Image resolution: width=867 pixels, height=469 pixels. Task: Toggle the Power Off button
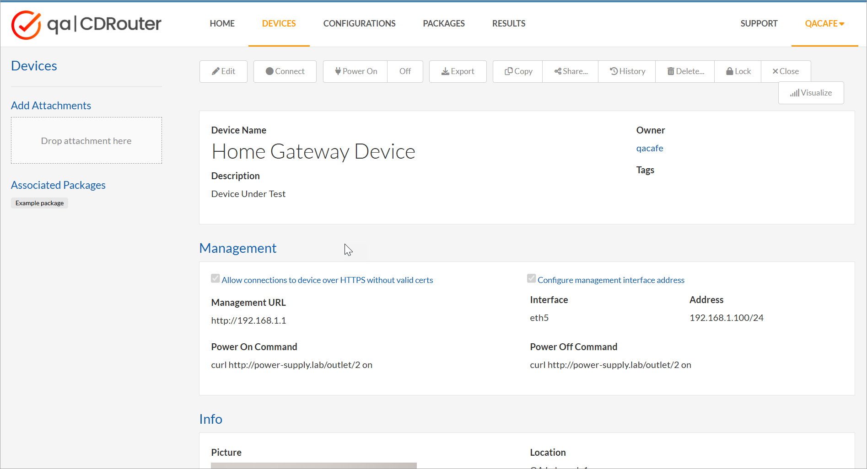(x=405, y=71)
